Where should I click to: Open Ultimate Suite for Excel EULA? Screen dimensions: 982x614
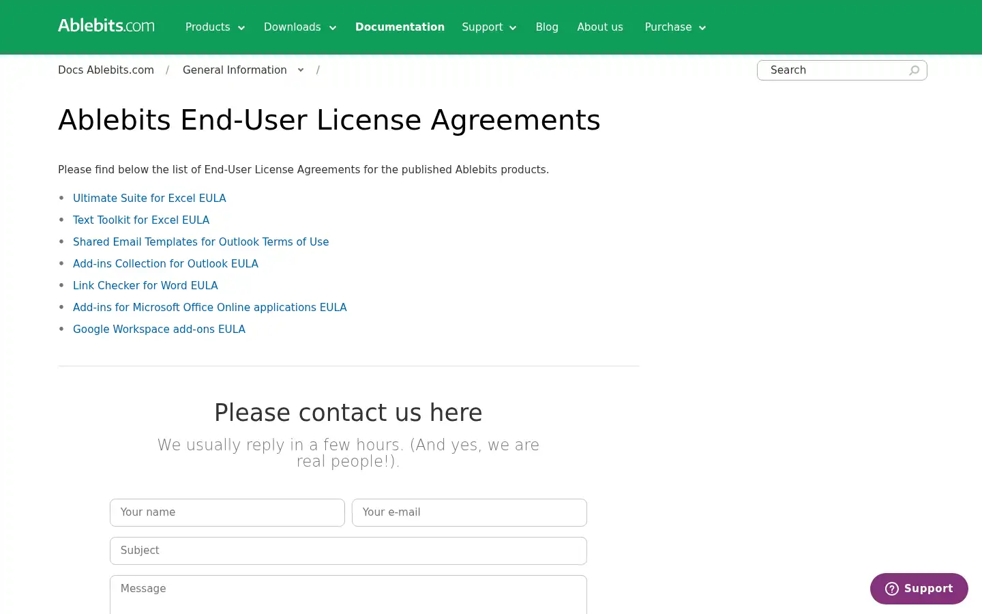pos(149,199)
